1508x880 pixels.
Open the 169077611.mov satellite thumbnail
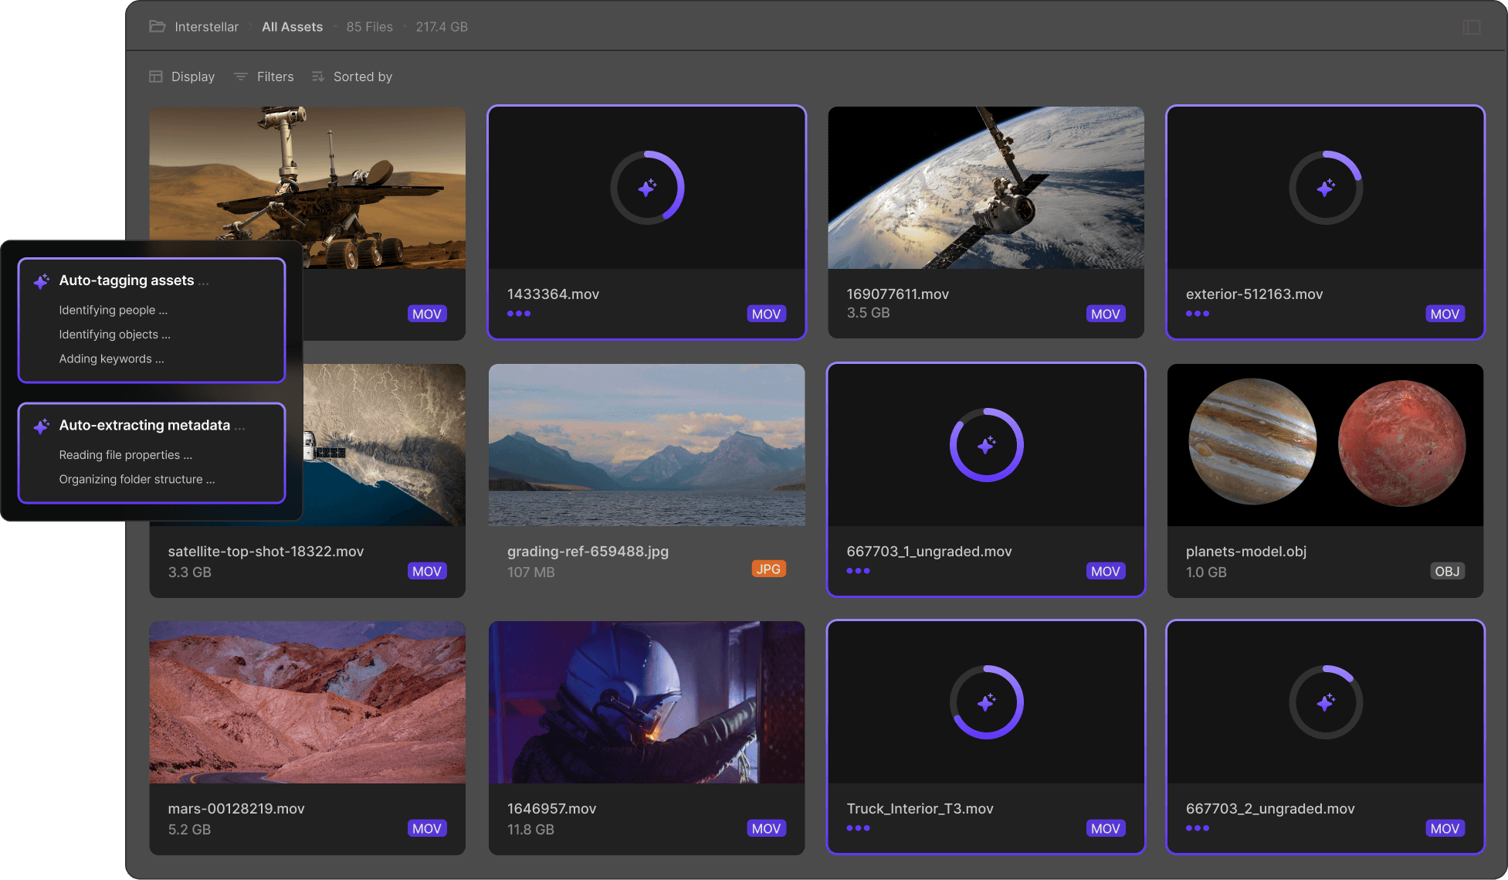tap(986, 188)
